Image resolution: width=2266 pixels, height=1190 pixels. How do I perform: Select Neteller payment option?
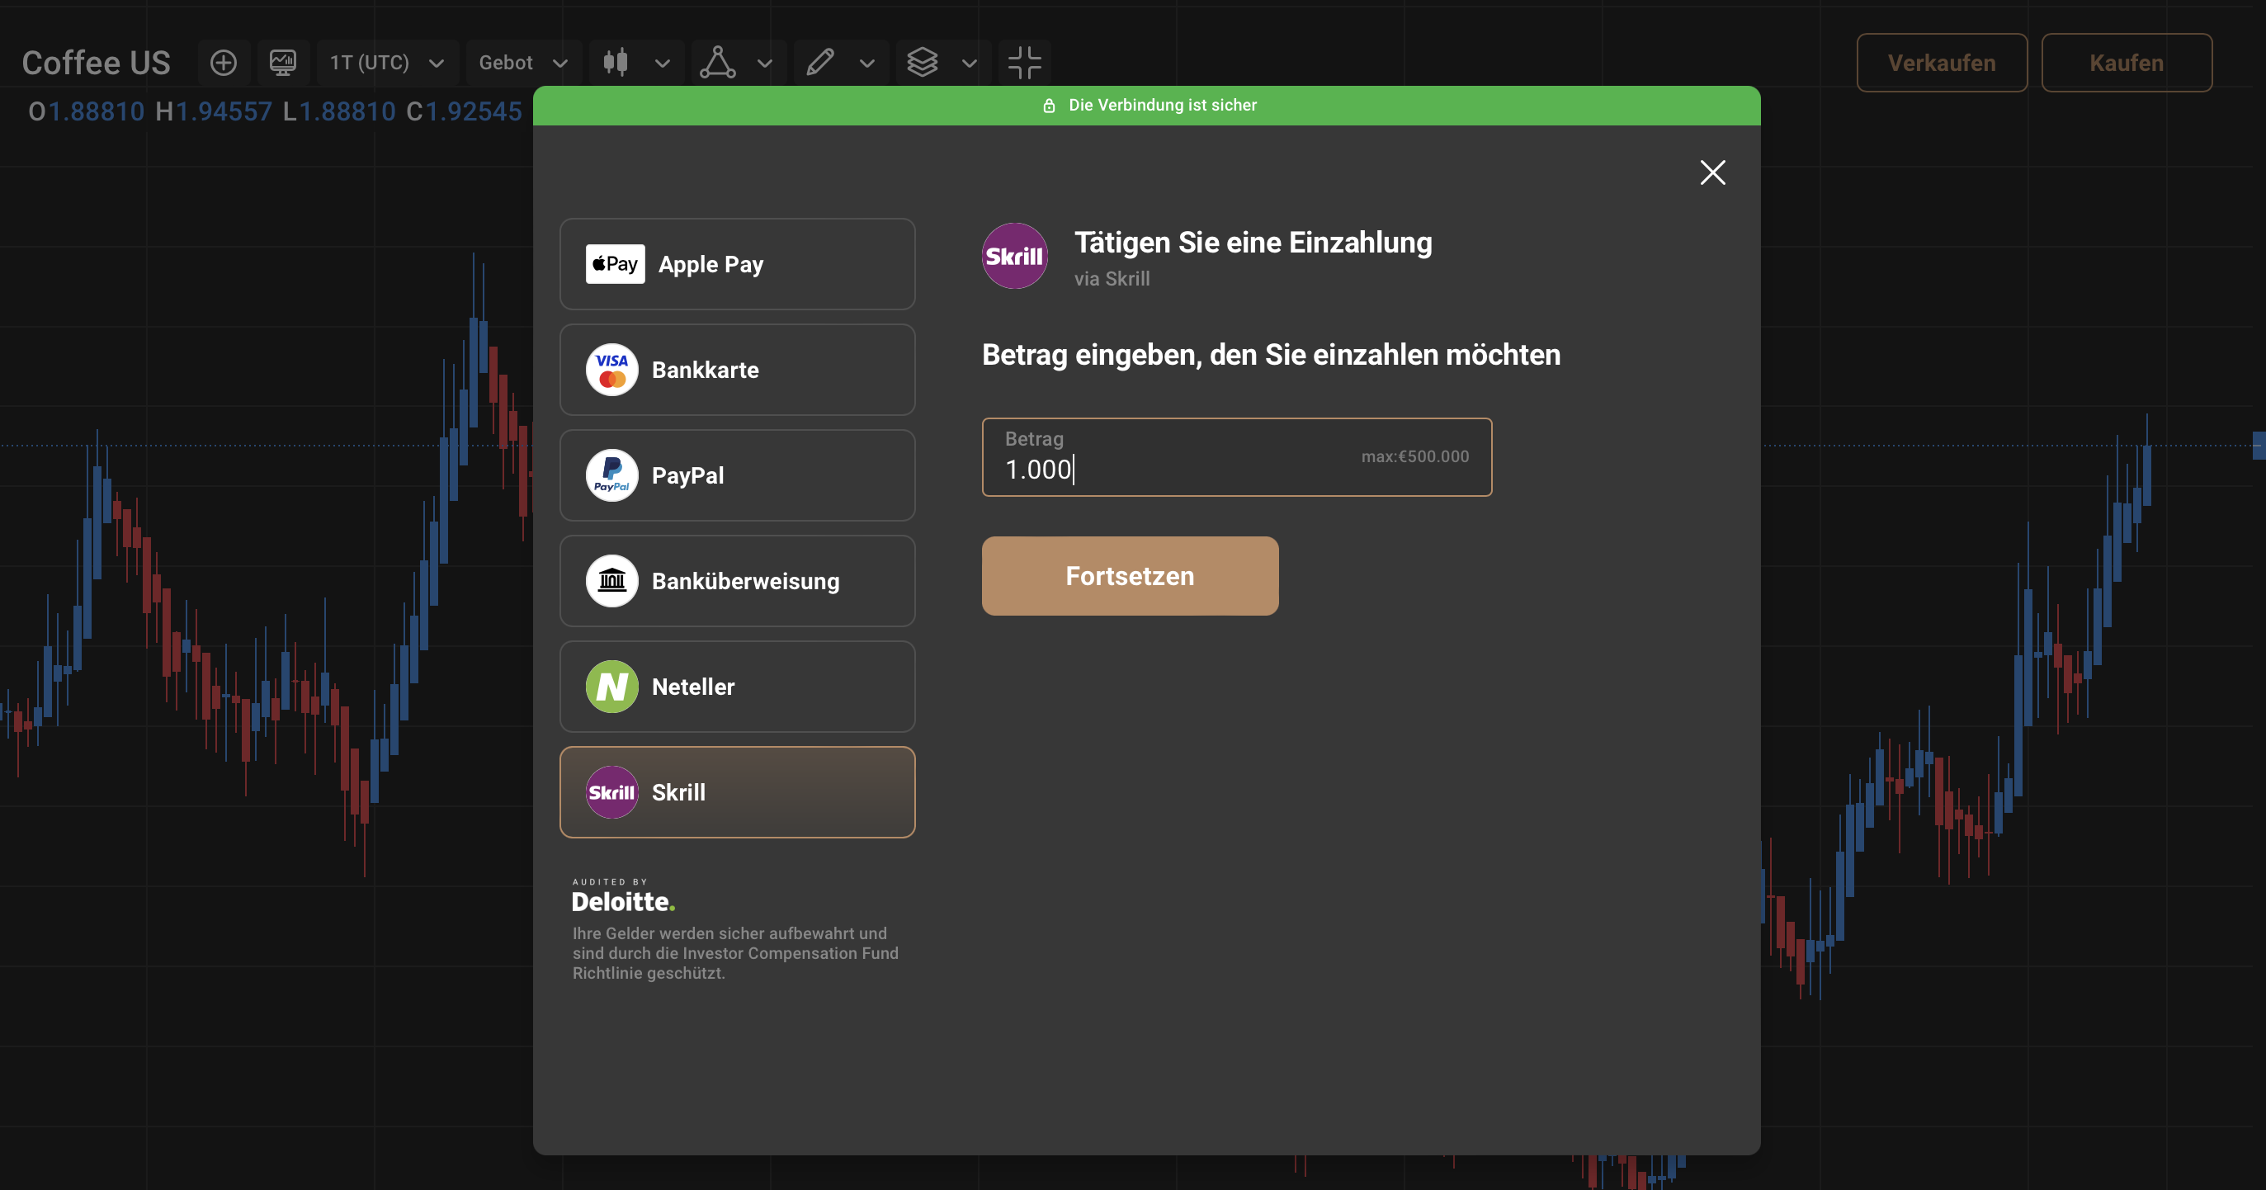pyautogui.click(x=737, y=686)
